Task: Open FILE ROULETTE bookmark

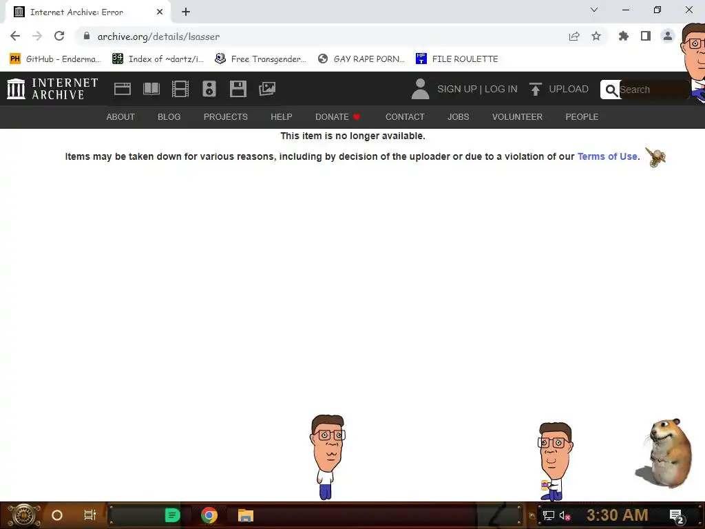Action: tap(457, 59)
